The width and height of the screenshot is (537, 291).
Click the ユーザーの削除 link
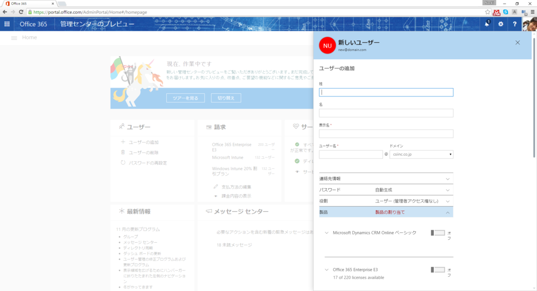click(144, 153)
